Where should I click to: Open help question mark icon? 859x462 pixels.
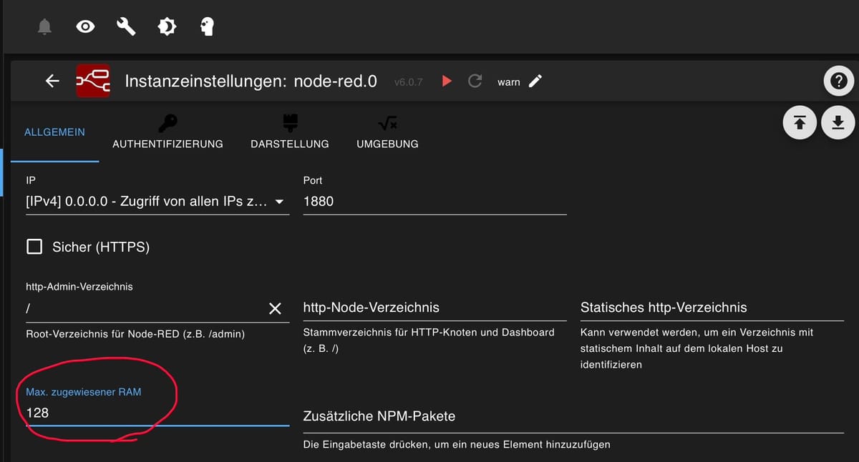tap(839, 82)
